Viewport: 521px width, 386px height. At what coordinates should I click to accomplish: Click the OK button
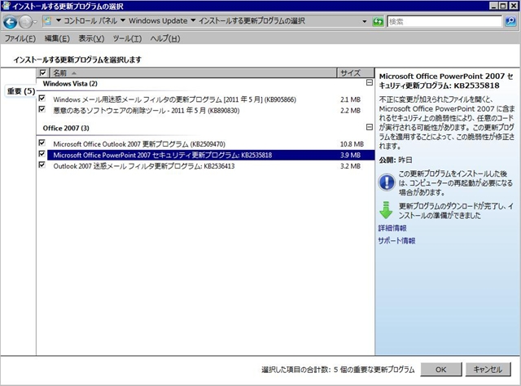(x=441, y=370)
